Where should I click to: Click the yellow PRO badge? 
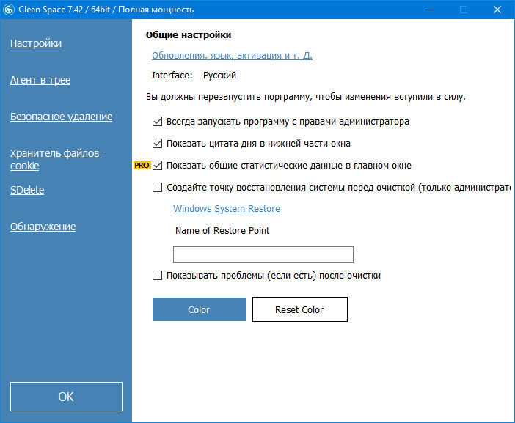[142, 166]
